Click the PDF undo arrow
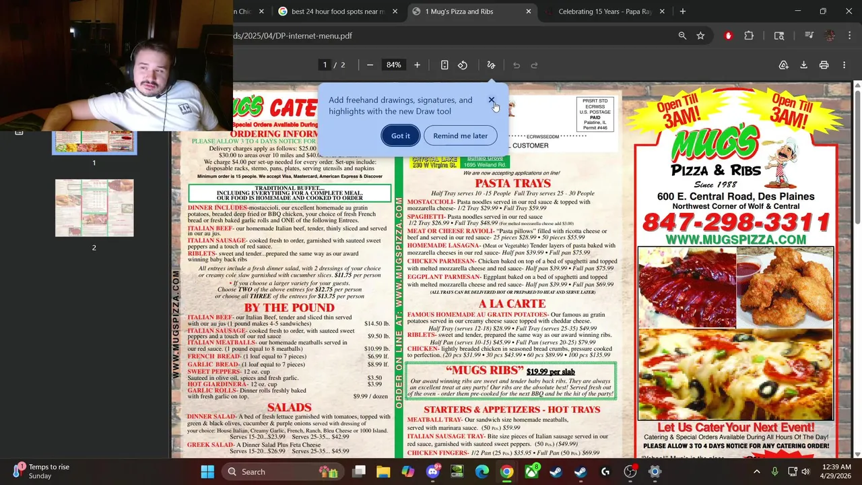The width and height of the screenshot is (862, 485). pos(517,65)
